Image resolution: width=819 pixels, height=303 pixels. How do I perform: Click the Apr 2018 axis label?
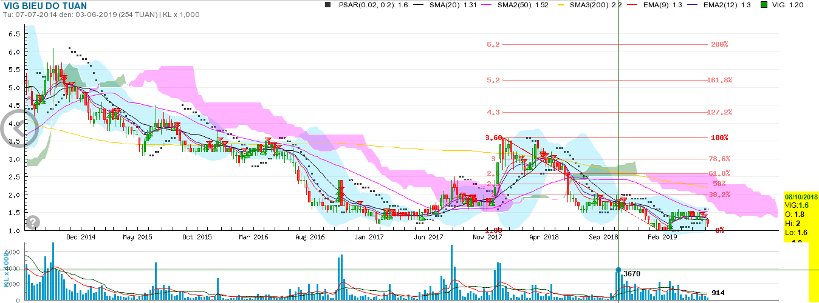[543, 237]
